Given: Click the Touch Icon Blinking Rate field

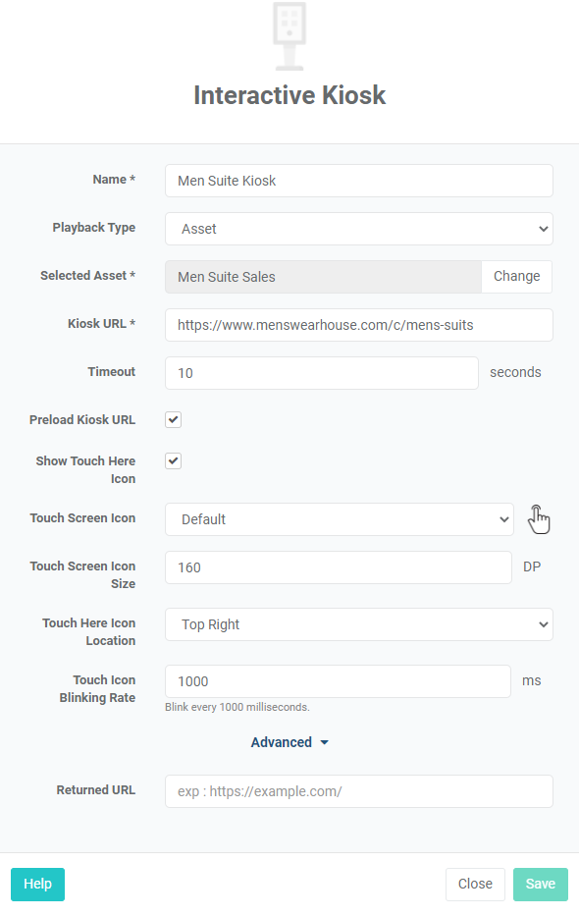Looking at the screenshot, I should click(338, 681).
